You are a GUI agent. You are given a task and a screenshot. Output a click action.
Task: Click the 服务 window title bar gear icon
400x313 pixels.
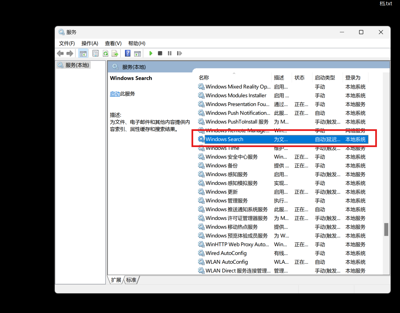pos(62,32)
